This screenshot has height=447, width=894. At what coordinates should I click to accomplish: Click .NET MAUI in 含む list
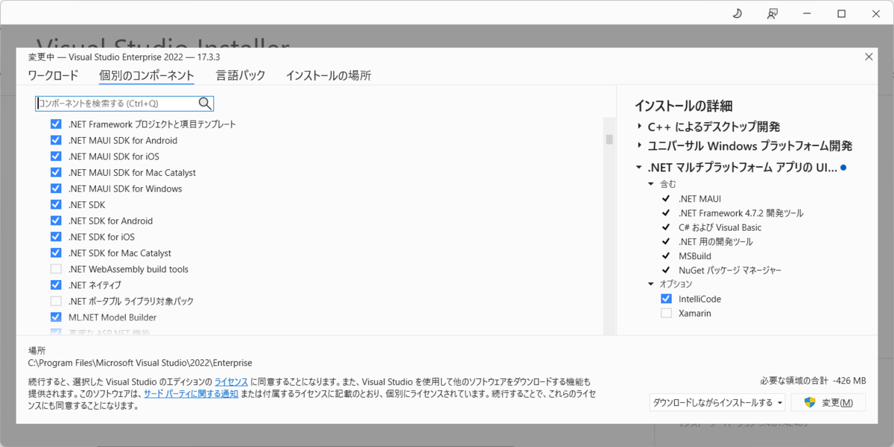(x=700, y=199)
